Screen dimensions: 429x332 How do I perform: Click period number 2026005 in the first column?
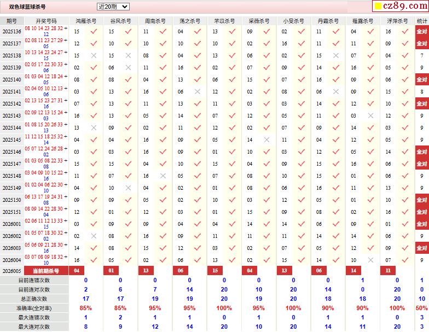(11, 271)
